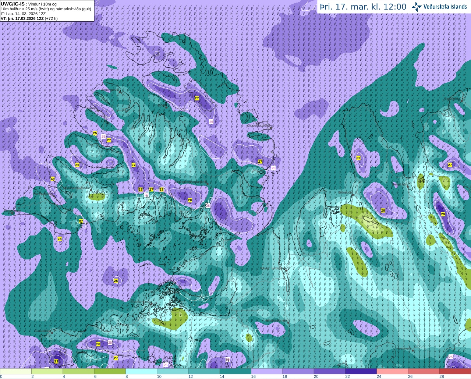
Task: Click the Blönduós station label
Action: (x=345, y=192)
